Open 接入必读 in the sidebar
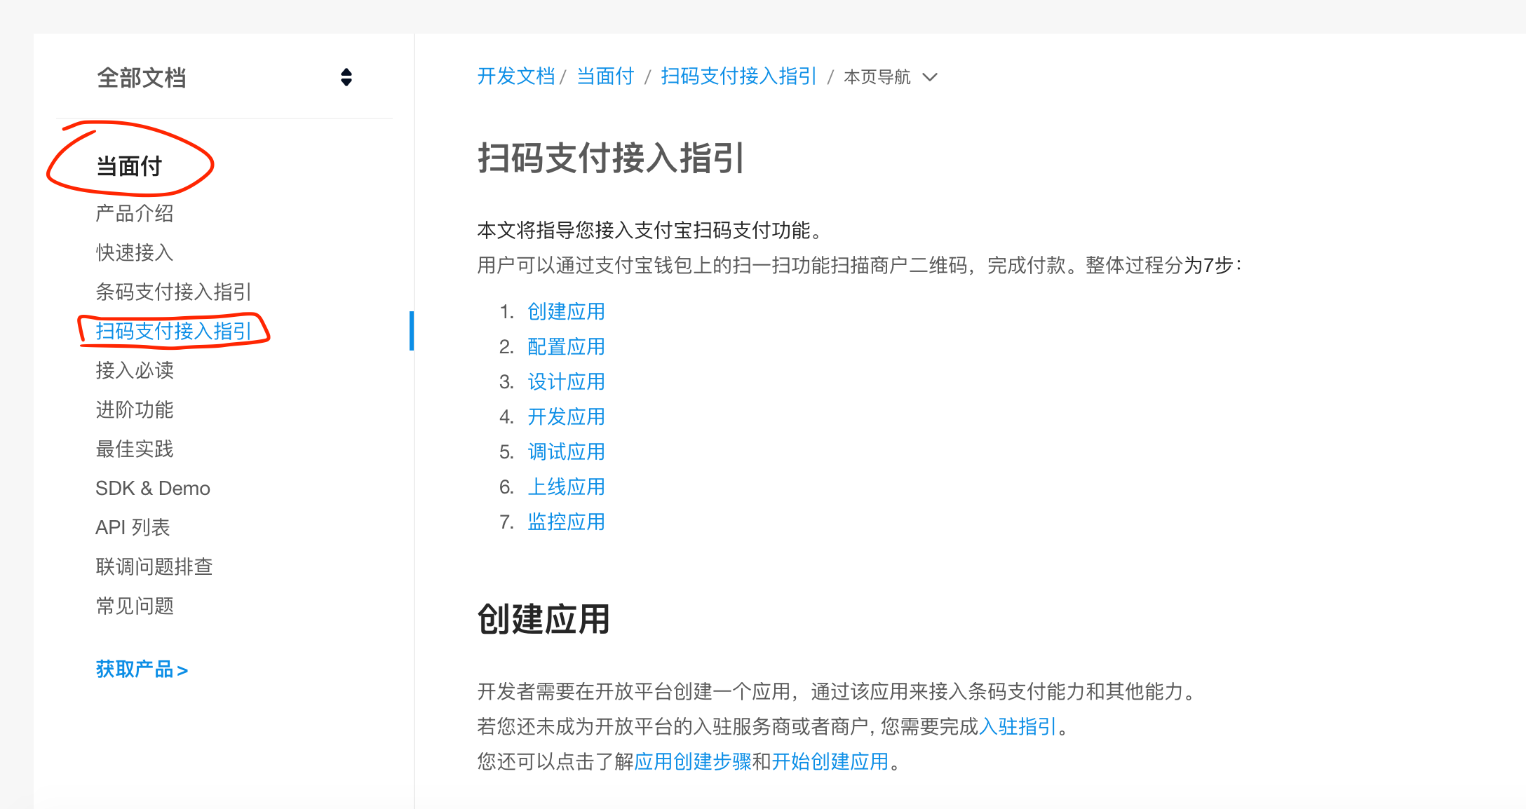This screenshot has width=1526, height=809. [x=134, y=371]
